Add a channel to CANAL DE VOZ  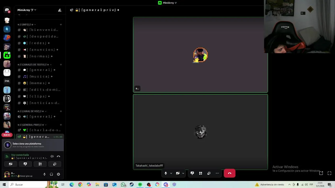[61, 111]
